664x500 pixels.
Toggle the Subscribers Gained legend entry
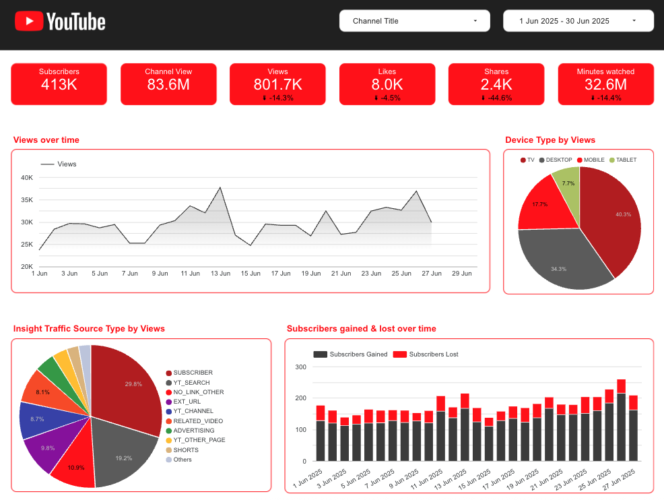[x=321, y=354]
